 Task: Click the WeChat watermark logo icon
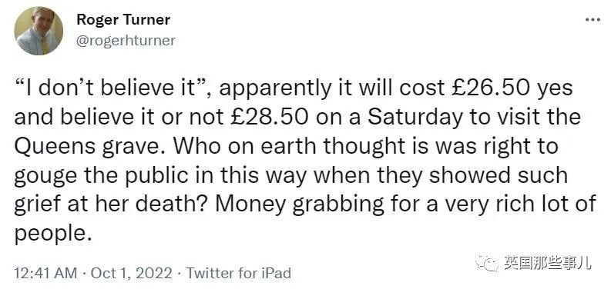point(487,263)
